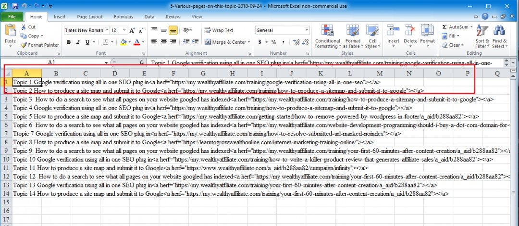This screenshot has height=226, width=519.
Task: Open Format as Table gallery
Action: (x=353, y=37)
